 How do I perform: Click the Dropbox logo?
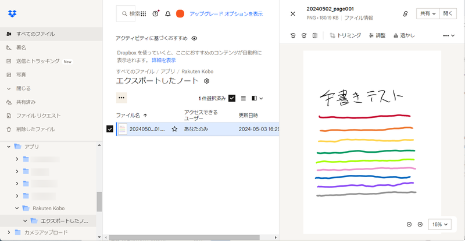(x=12, y=13)
